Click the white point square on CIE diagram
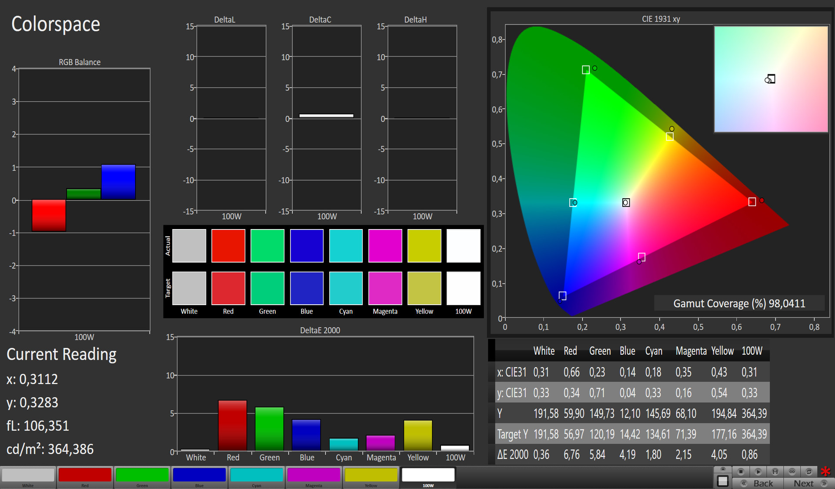The height and width of the screenshot is (489, 835). 626,203
